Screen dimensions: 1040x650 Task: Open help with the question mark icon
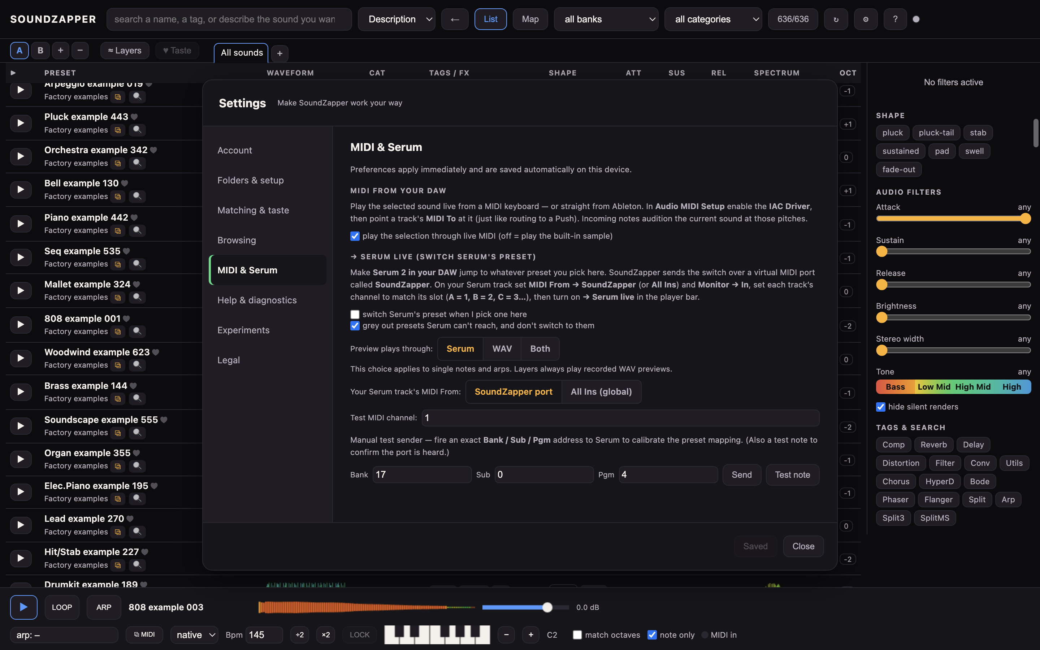pyautogui.click(x=895, y=19)
